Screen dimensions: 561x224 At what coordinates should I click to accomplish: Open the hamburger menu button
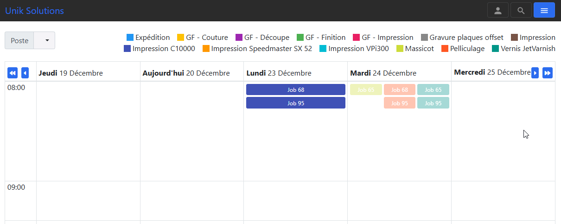coord(544,10)
